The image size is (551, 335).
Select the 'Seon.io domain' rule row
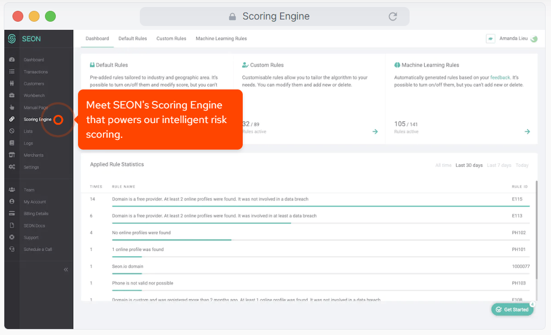point(127,267)
